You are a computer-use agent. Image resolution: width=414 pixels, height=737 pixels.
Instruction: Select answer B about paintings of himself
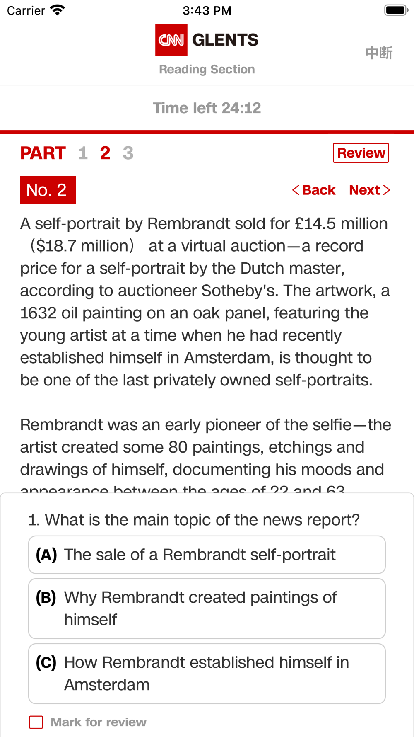coord(207,609)
